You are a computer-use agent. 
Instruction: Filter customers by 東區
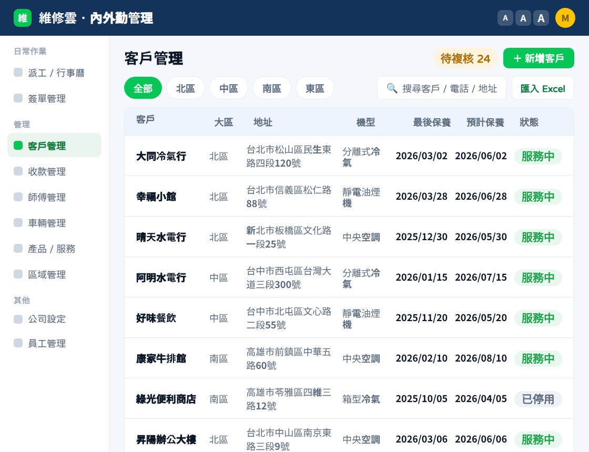click(315, 88)
